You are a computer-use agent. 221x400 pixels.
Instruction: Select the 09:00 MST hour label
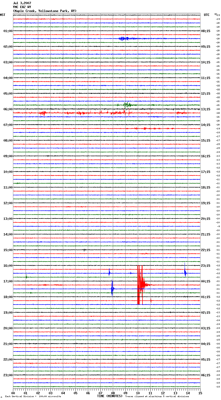tap(8, 156)
